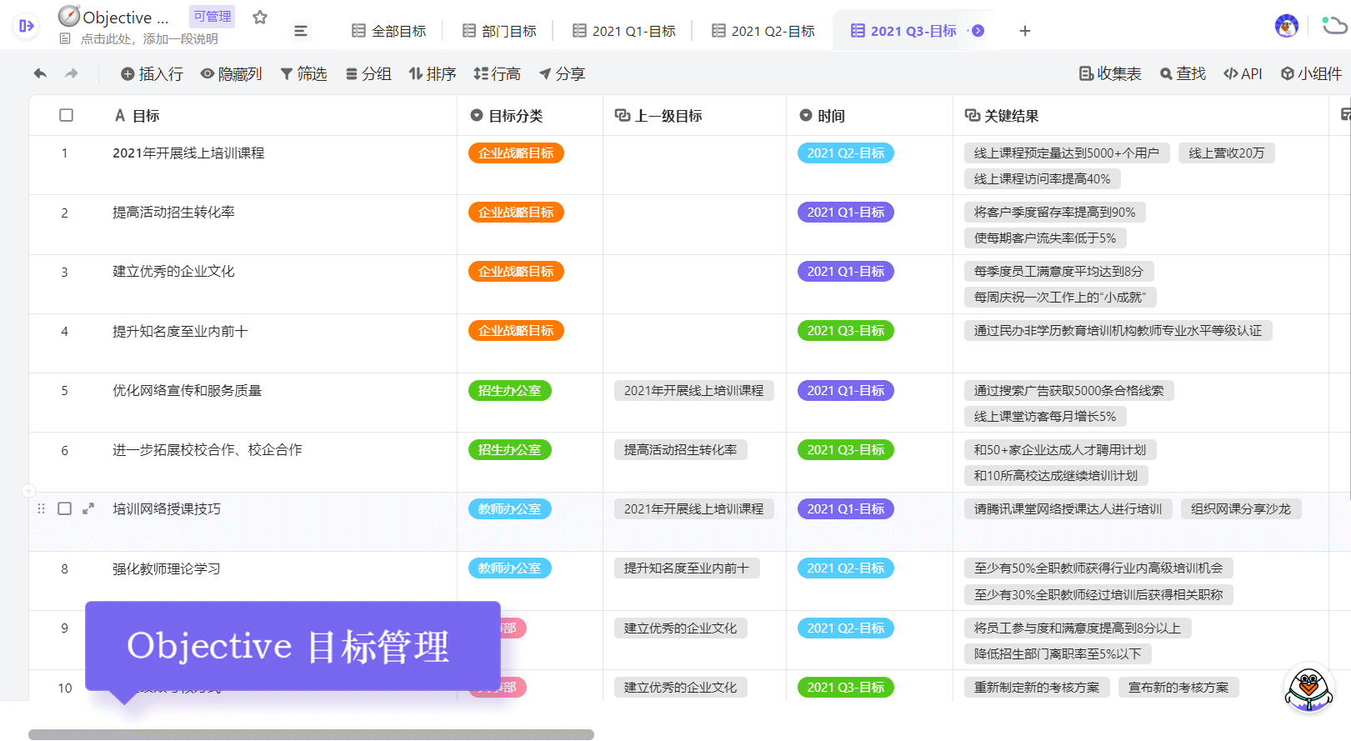Click the Share (分享) button

coord(563,74)
